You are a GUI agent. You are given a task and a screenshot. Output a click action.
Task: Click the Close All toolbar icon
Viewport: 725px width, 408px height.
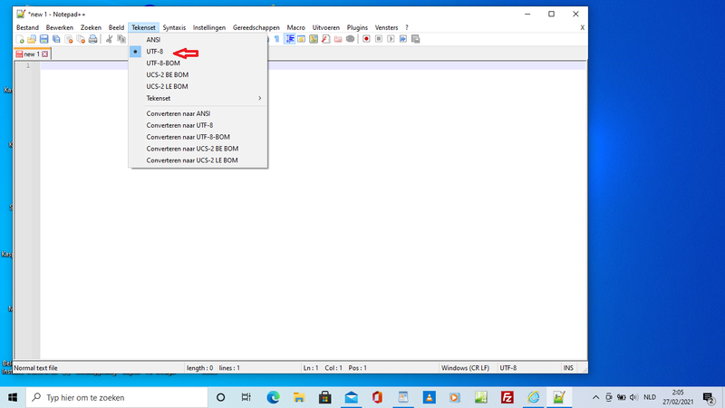pos(81,39)
